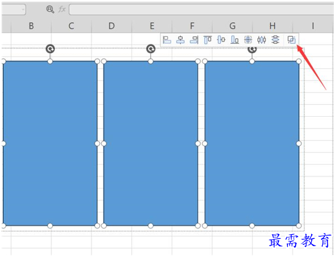
Task: Click the bottom-center handle of the left rectangle
Action: (x=50, y=226)
